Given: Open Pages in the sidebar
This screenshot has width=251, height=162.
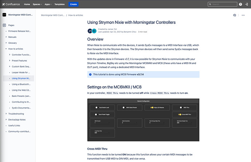Looking at the screenshot, I should (11, 25).
